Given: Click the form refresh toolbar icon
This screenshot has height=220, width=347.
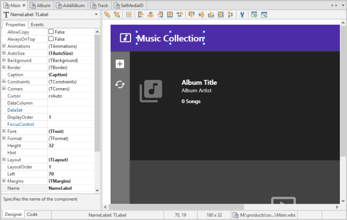Looking at the screenshot, I should (x=264, y=15).
